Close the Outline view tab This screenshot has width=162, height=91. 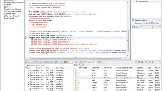[x=141, y=27]
